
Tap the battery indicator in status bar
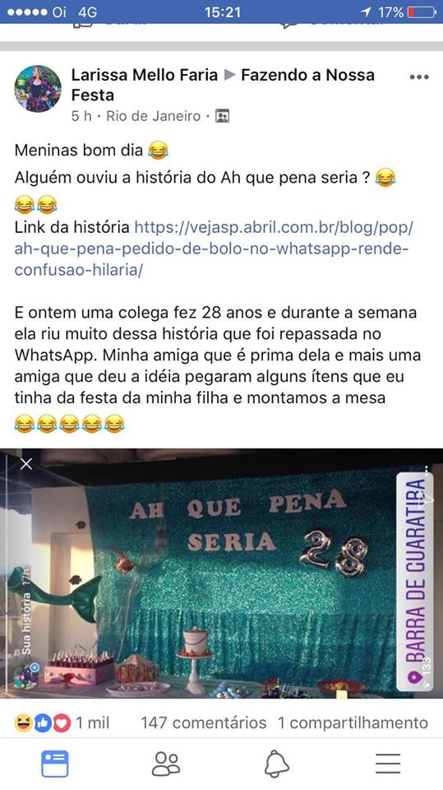pyautogui.click(x=422, y=12)
